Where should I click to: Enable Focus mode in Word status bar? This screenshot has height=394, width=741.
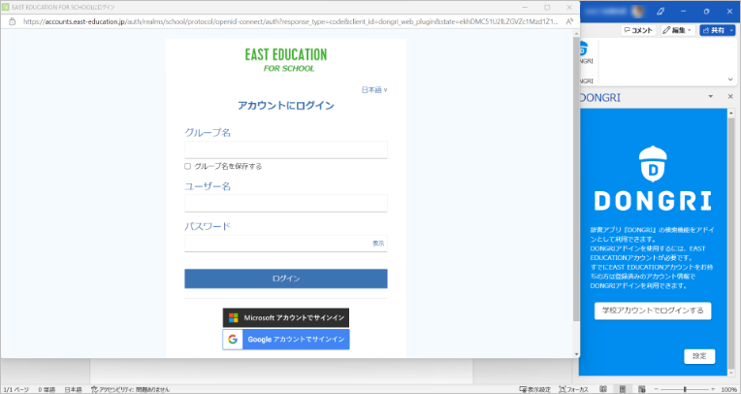pos(574,390)
